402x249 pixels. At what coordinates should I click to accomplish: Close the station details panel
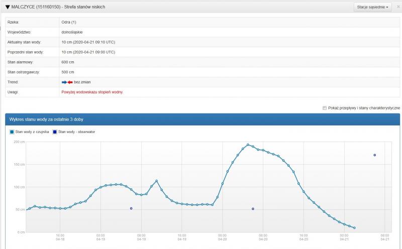[398, 7]
